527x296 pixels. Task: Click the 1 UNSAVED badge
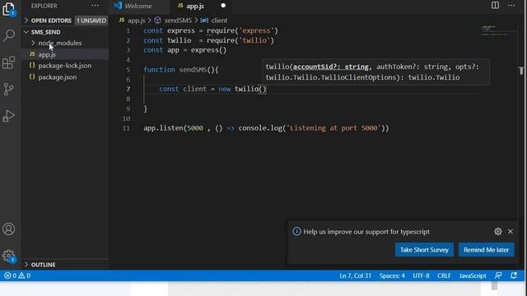(x=91, y=21)
